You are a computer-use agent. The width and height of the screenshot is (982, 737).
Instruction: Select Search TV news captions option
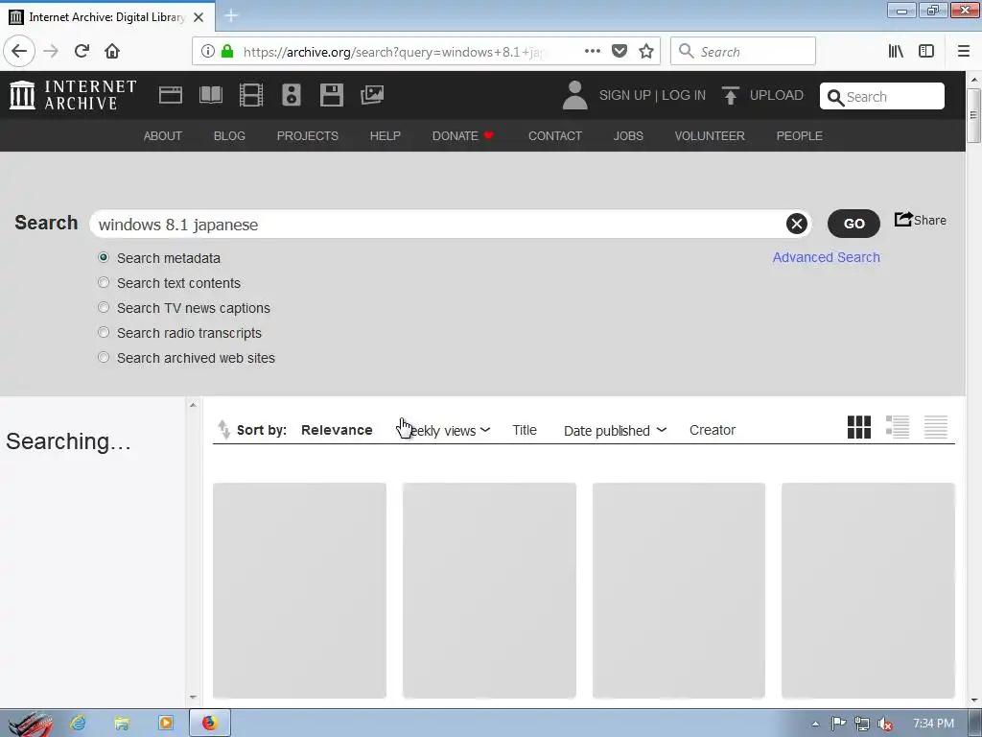(x=104, y=308)
